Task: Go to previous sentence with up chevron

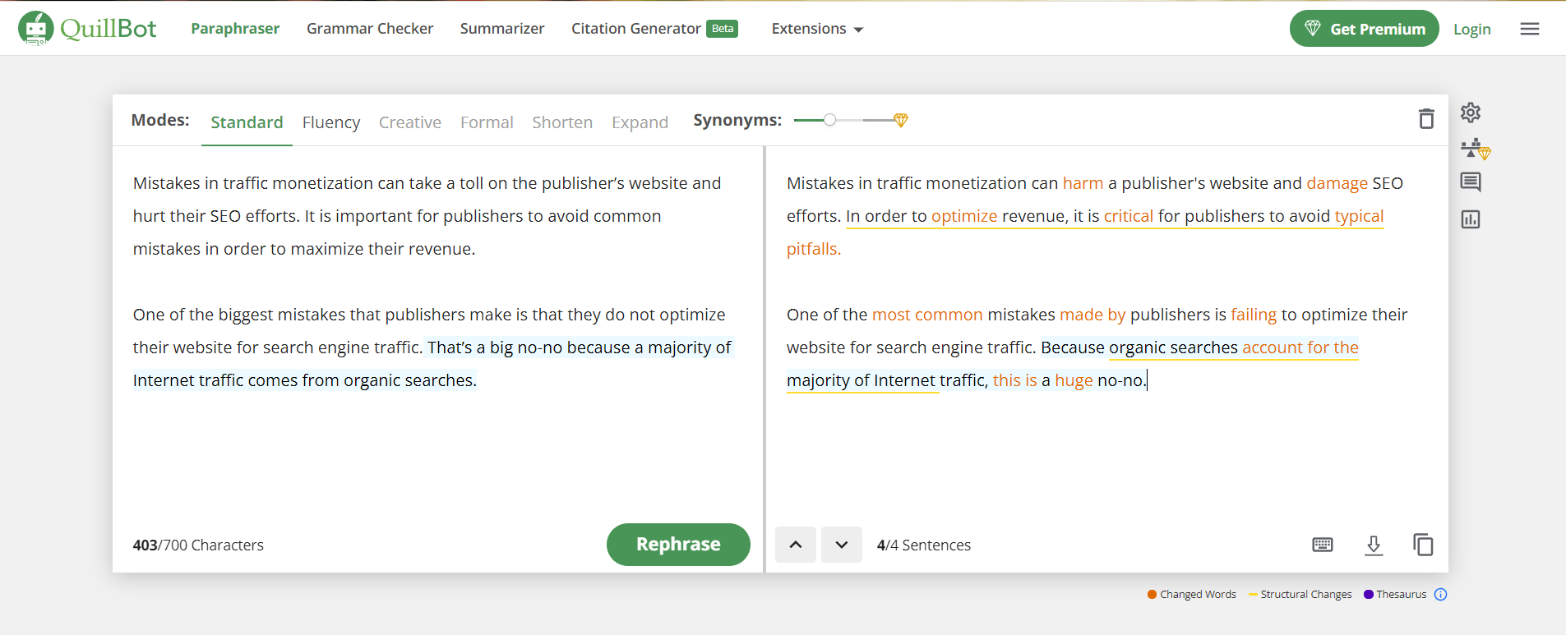Action: [x=796, y=545]
